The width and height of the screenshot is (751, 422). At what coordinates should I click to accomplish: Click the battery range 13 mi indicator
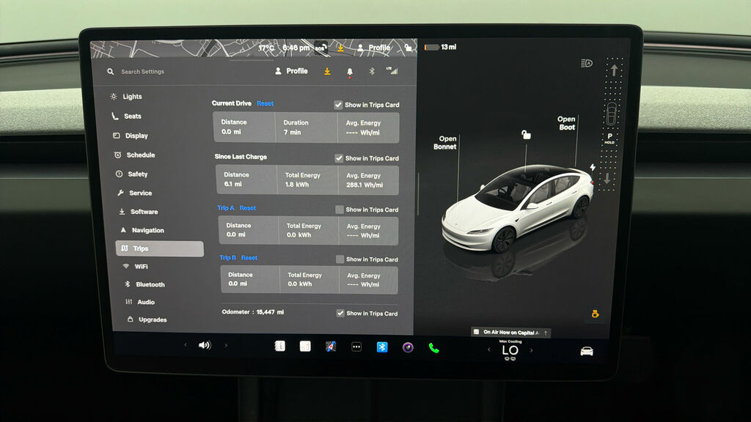coord(441,47)
